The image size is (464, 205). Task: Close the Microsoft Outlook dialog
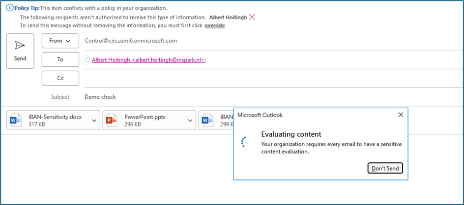pyautogui.click(x=401, y=115)
